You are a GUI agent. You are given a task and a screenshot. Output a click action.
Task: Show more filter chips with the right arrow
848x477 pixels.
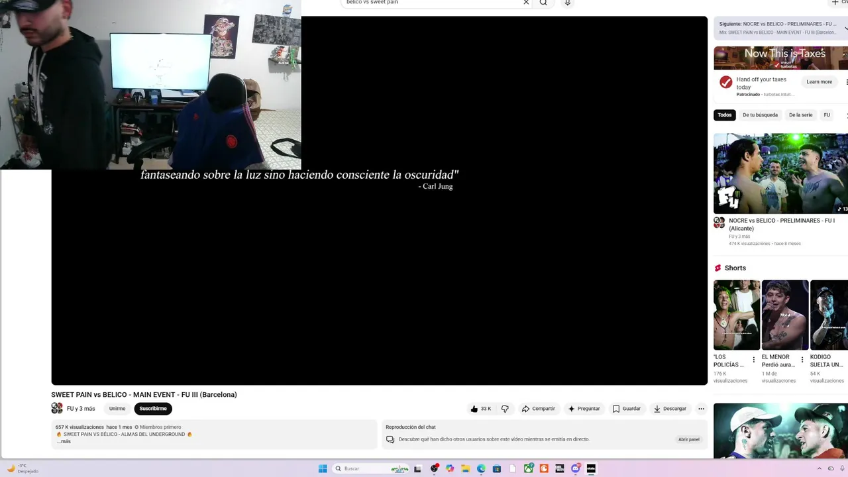(x=846, y=115)
